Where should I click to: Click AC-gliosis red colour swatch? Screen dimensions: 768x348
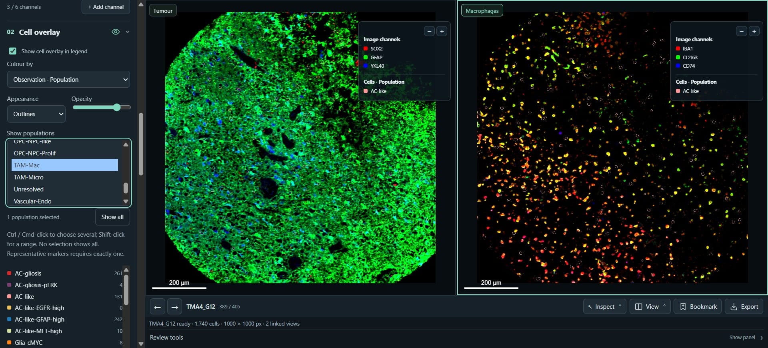9,274
